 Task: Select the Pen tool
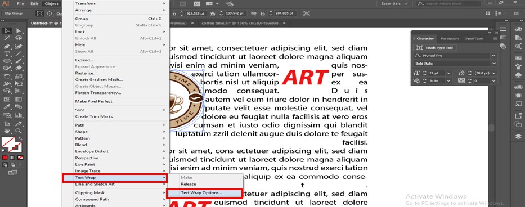click(7, 46)
